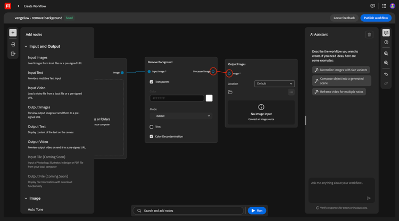399x221 pixels.
Task: Click the Output Images node title
Action: [x=237, y=64]
